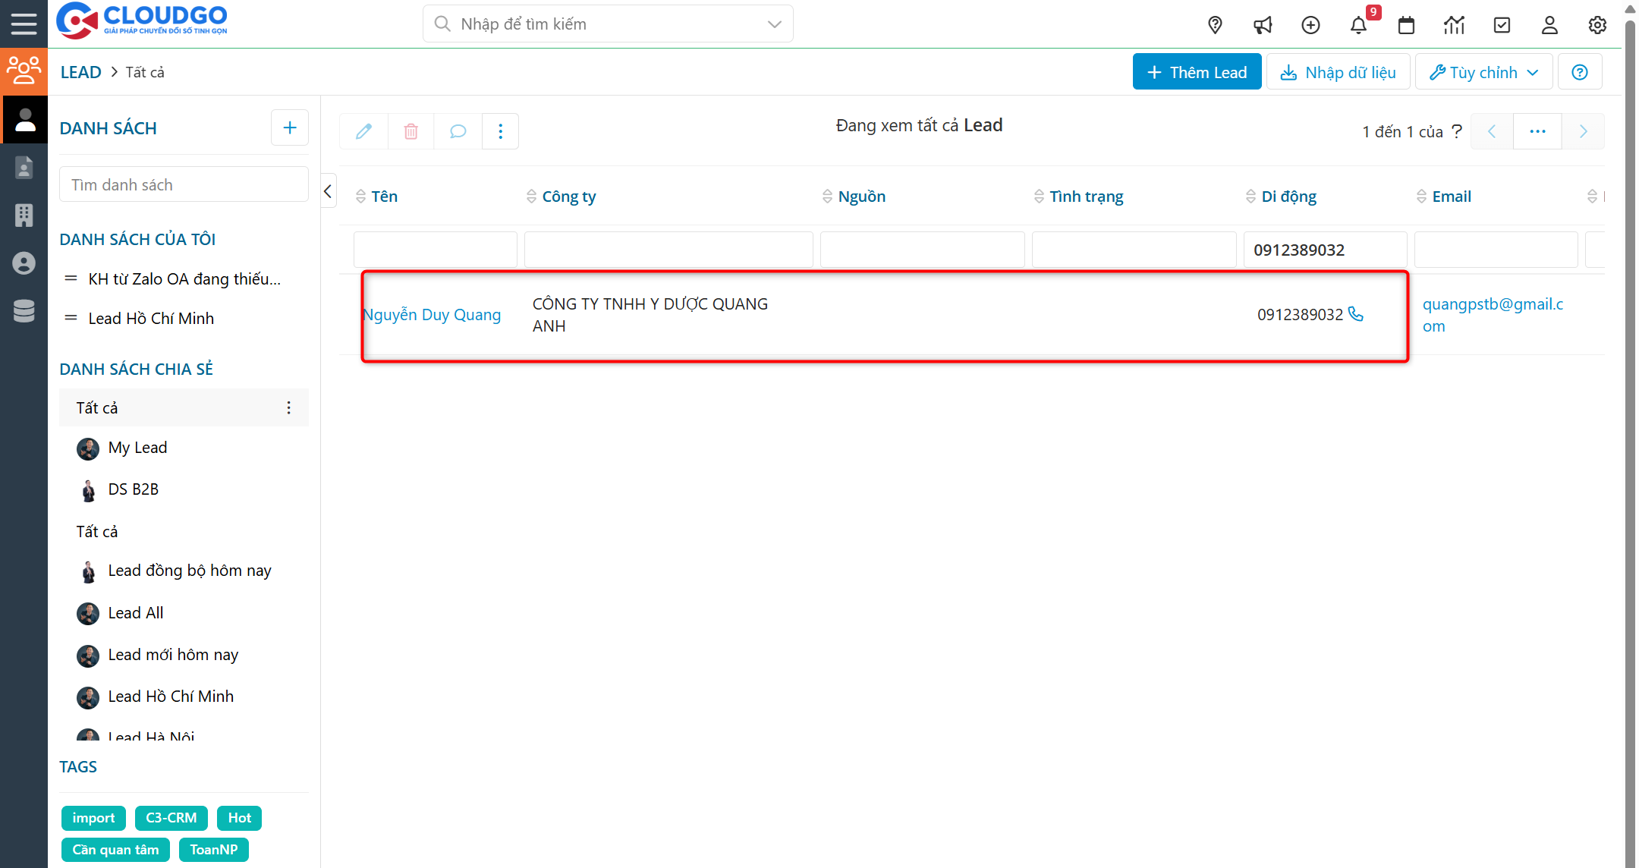The height and width of the screenshot is (868, 1639).
Task: Open the lead Nguyễn Duy Quang
Action: click(x=432, y=314)
